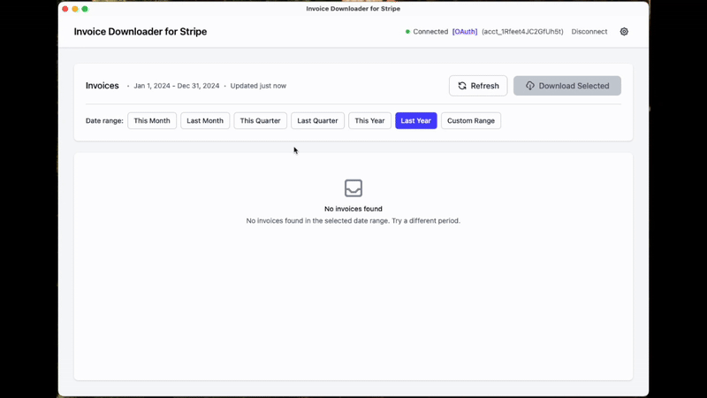Click the 'No invoices found' heading
Screen dimensions: 707x398
click(x=353, y=209)
